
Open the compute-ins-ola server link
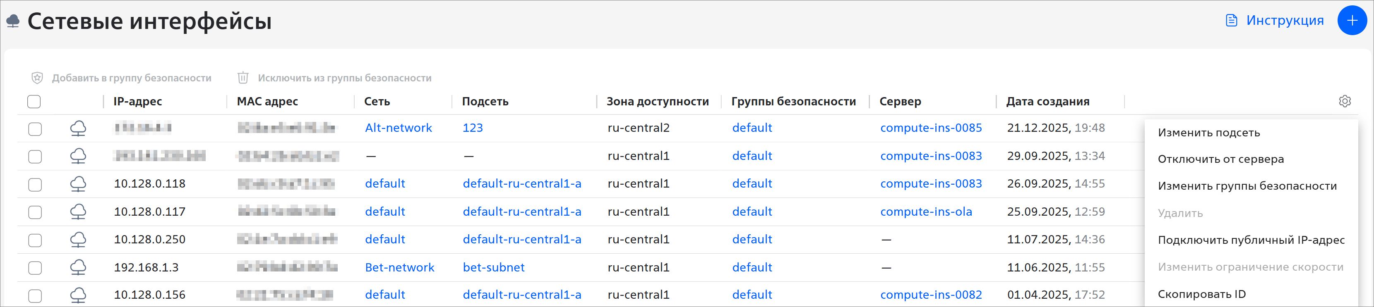(926, 212)
